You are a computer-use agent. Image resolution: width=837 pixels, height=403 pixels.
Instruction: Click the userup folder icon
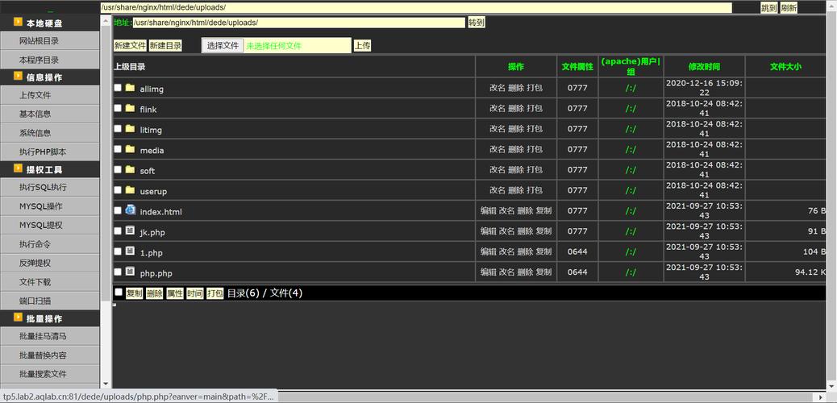[x=130, y=190]
